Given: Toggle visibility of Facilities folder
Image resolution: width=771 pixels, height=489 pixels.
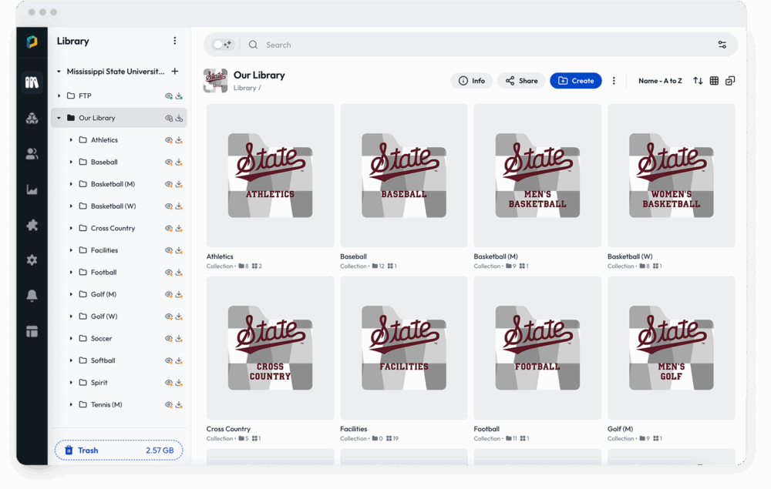Looking at the screenshot, I should pyautogui.click(x=169, y=250).
